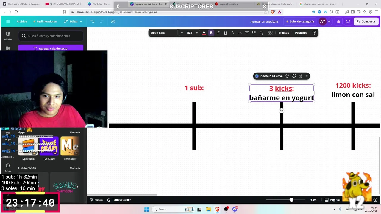Image resolution: width=381 pixels, height=214 pixels.
Task: Open the analytics bar chart icon
Action: [x=338, y=21]
